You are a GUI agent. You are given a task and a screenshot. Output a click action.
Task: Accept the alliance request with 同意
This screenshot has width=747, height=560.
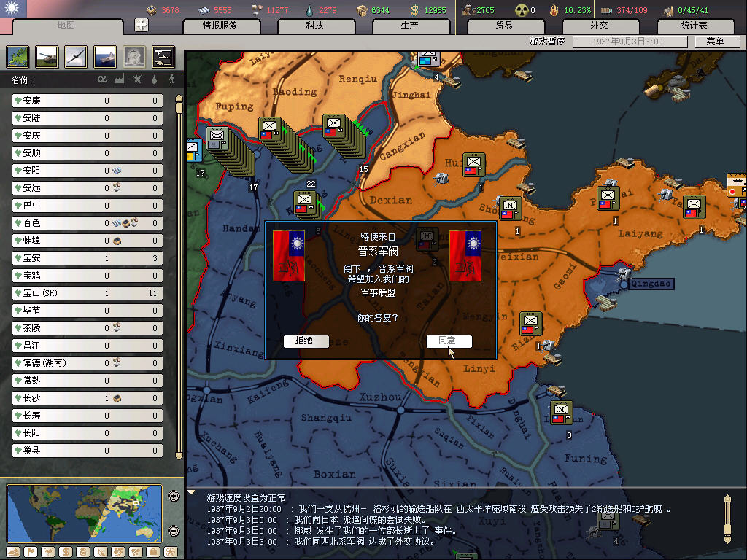449,341
